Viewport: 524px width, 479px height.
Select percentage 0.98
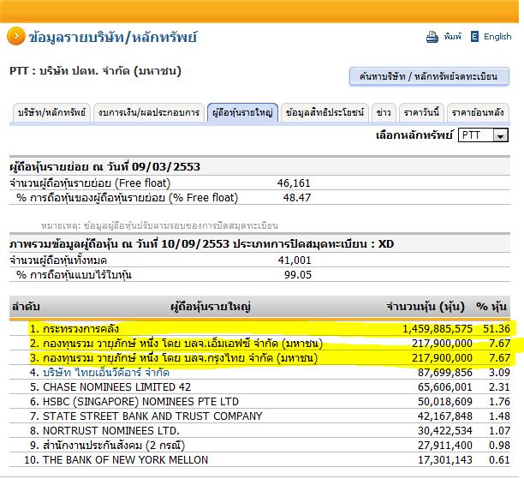tap(500, 446)
